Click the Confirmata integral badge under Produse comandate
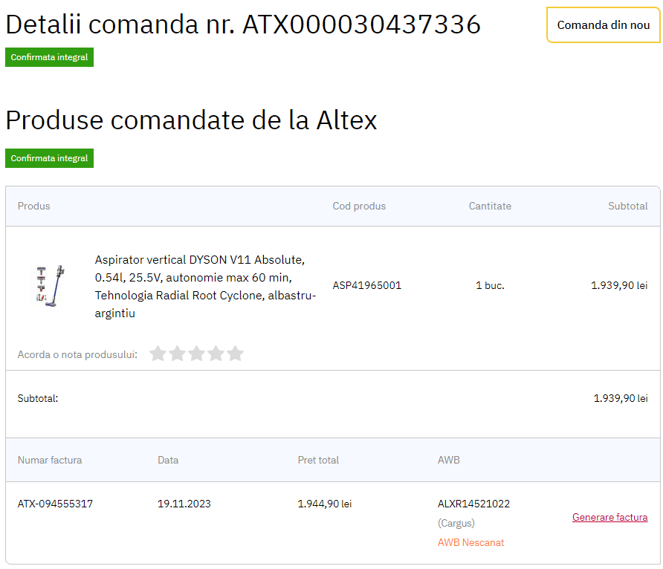The image size is (663, 569). [x=49, y=158]
